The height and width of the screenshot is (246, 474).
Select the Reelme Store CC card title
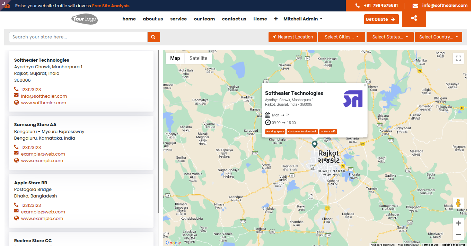(33, 241)
